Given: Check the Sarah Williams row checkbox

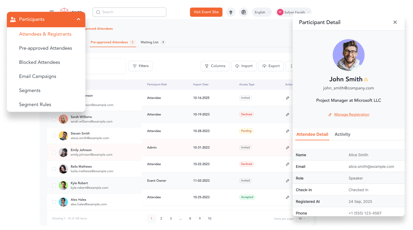Looking at the screenshot, I should point(54,119).
